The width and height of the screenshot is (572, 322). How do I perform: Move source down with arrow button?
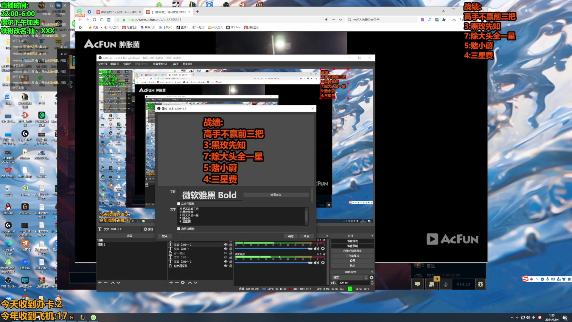(196, 283)
